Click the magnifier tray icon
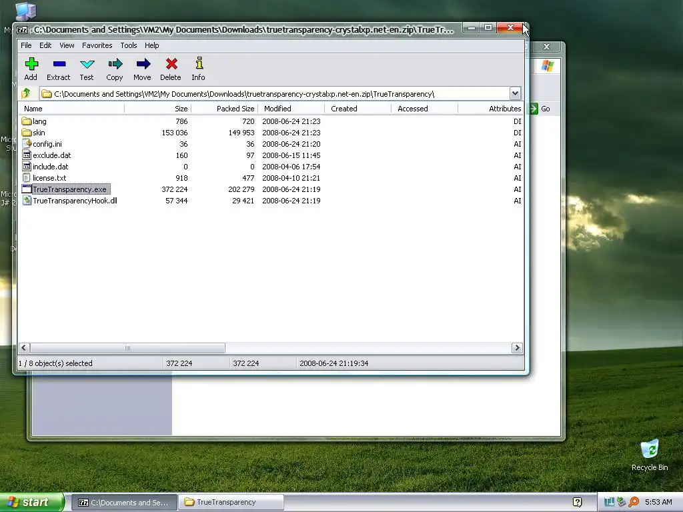The image size is (683, 512). pos(634,502)
